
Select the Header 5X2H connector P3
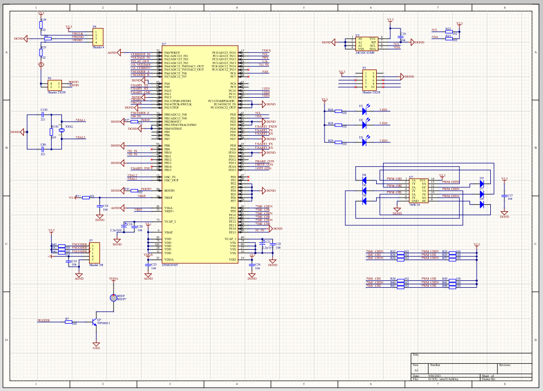click(x=370, y=80)
